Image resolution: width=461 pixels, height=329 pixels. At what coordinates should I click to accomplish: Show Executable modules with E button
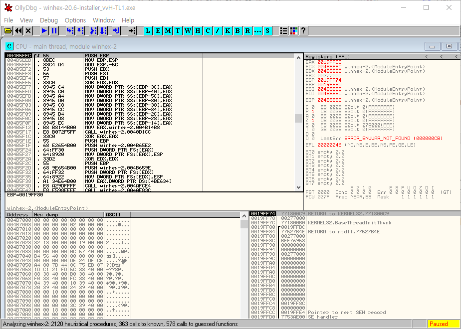(x=158, y=30)
